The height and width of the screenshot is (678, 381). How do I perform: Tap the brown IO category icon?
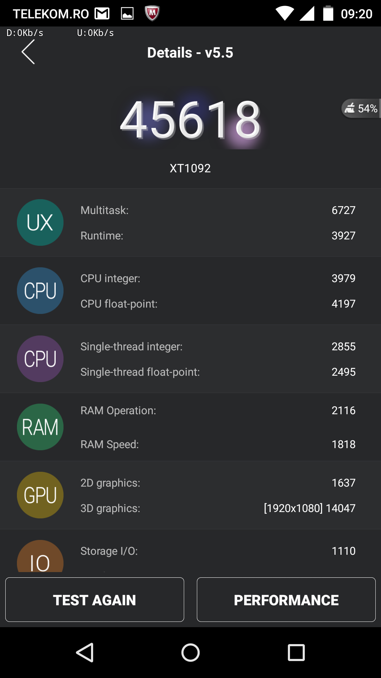[x=40, y=558]
